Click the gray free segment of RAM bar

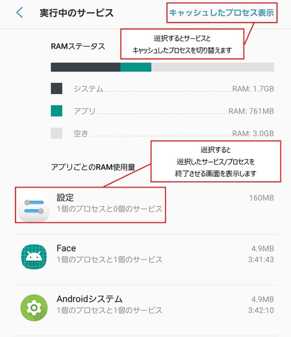pos(213,67)
